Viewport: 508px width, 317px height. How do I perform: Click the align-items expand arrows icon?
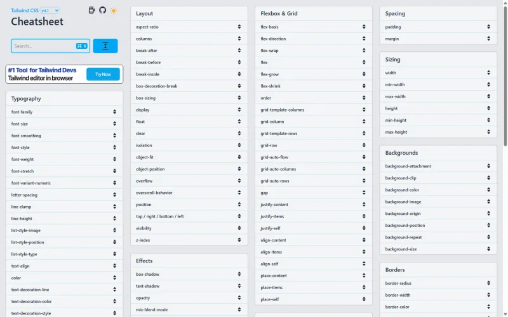coord(364,252)
